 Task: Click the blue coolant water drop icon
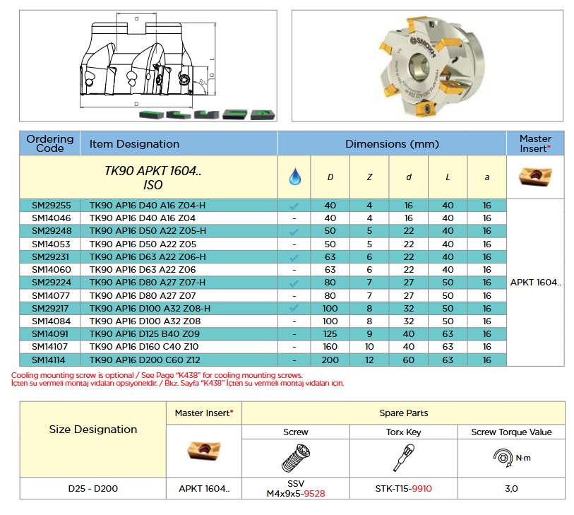tap(294, 177)
